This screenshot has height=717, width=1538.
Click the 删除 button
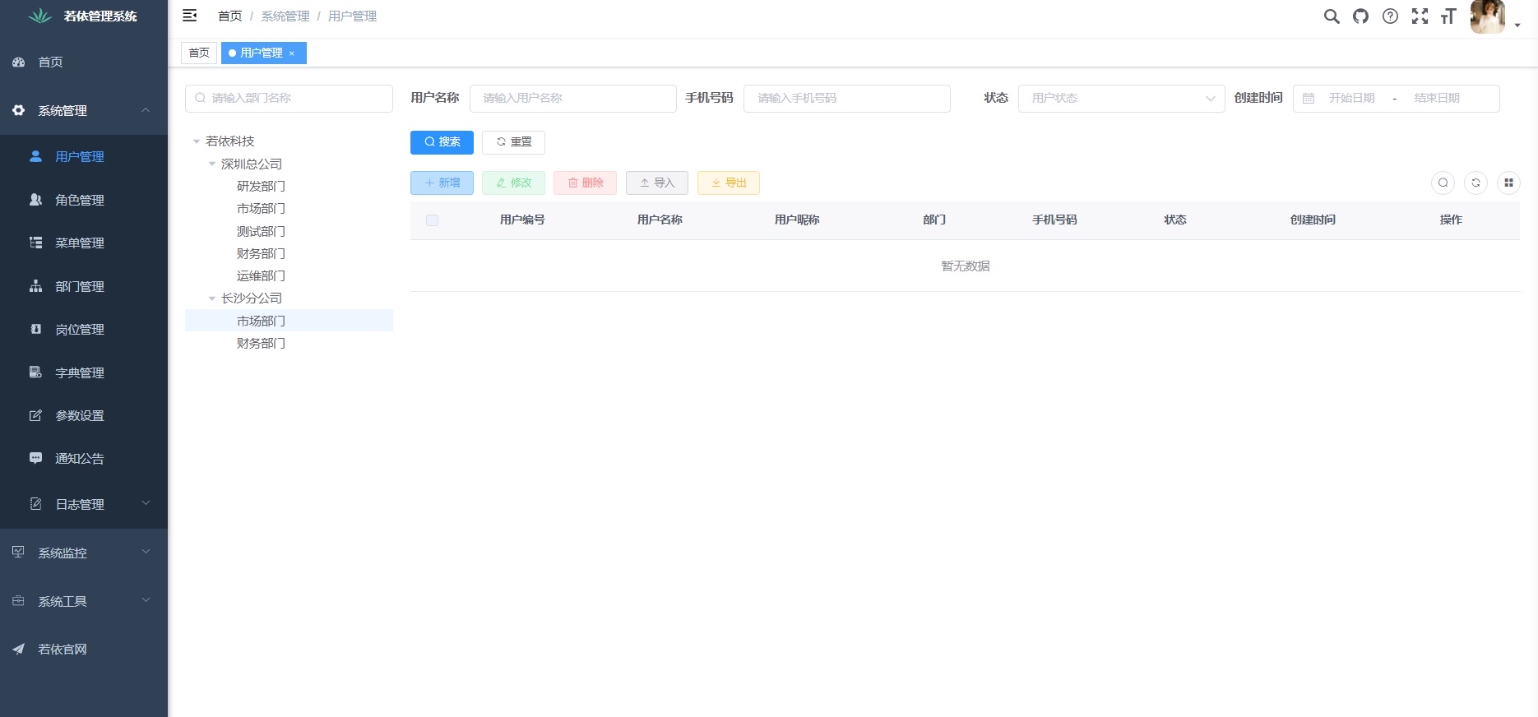[x=586, y=183]
